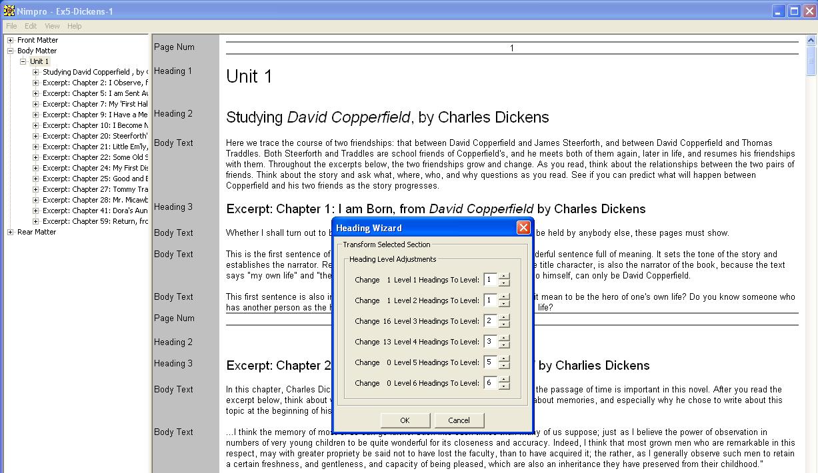Click the page number 1 field

click(x=512, y=48)
